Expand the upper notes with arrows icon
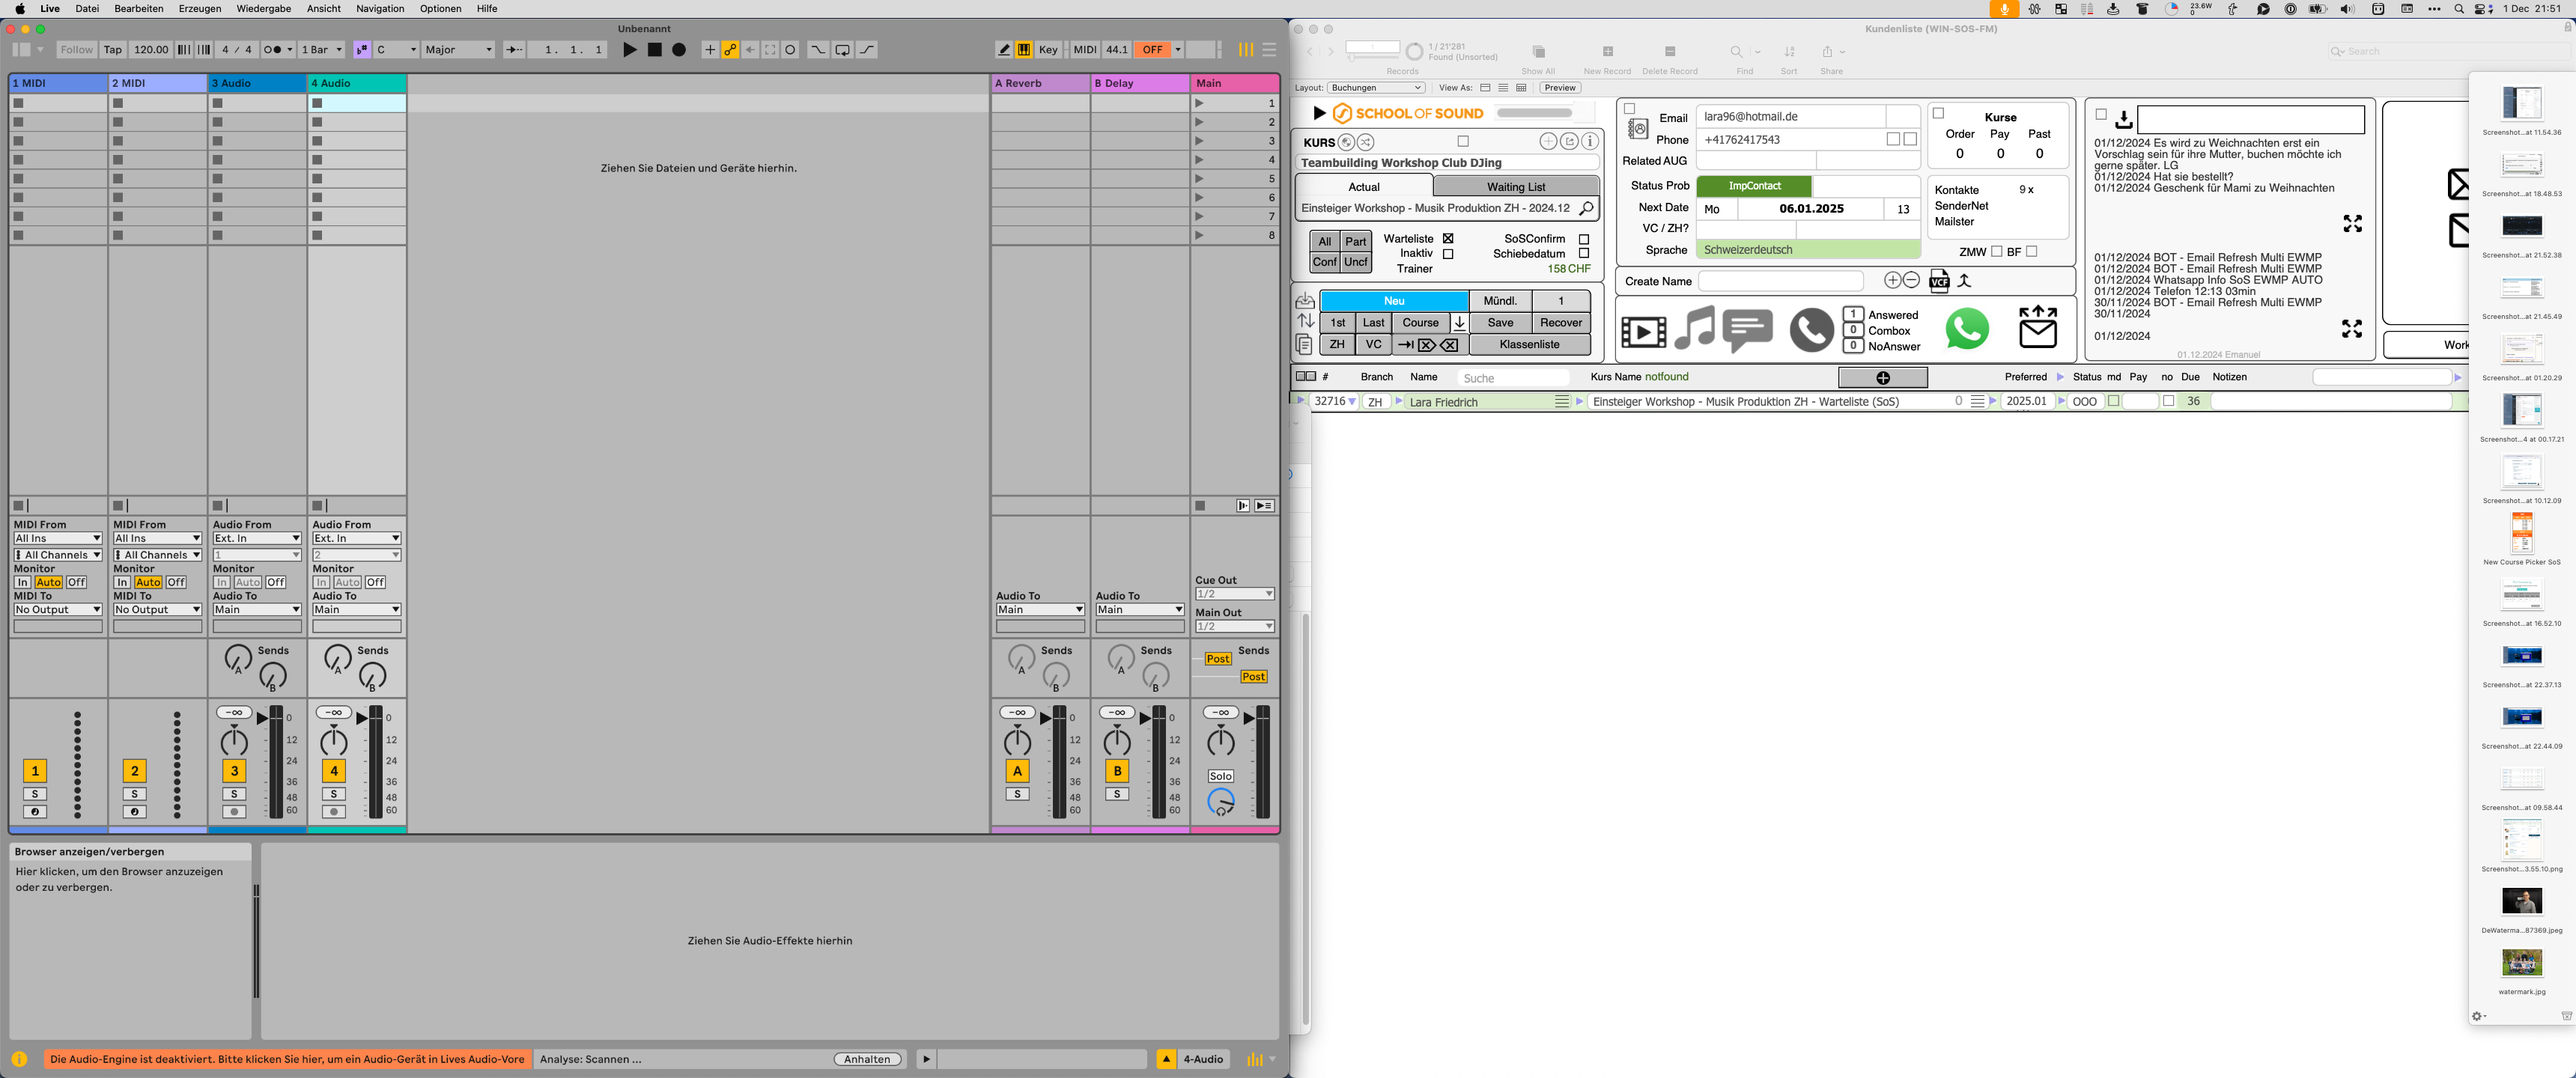 click(2352, 224)
